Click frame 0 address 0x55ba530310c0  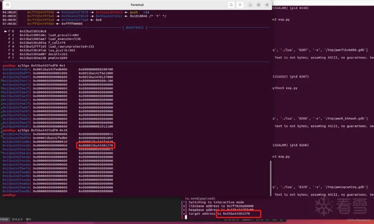pos(33,31)
